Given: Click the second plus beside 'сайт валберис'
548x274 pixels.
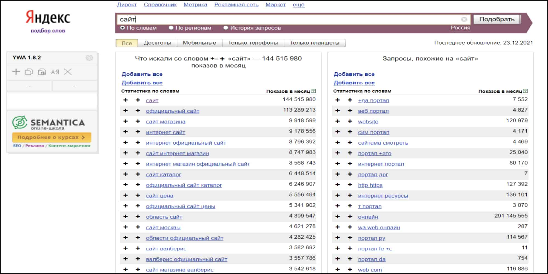Looking at the screenshot, I should [x=138, y=248].
